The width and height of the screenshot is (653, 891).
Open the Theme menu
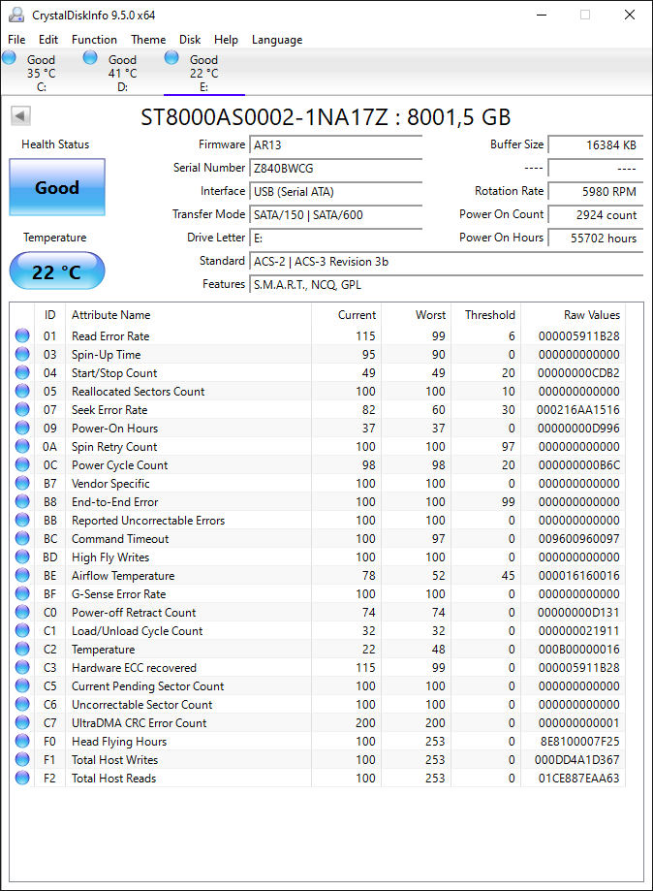(148, 39)
